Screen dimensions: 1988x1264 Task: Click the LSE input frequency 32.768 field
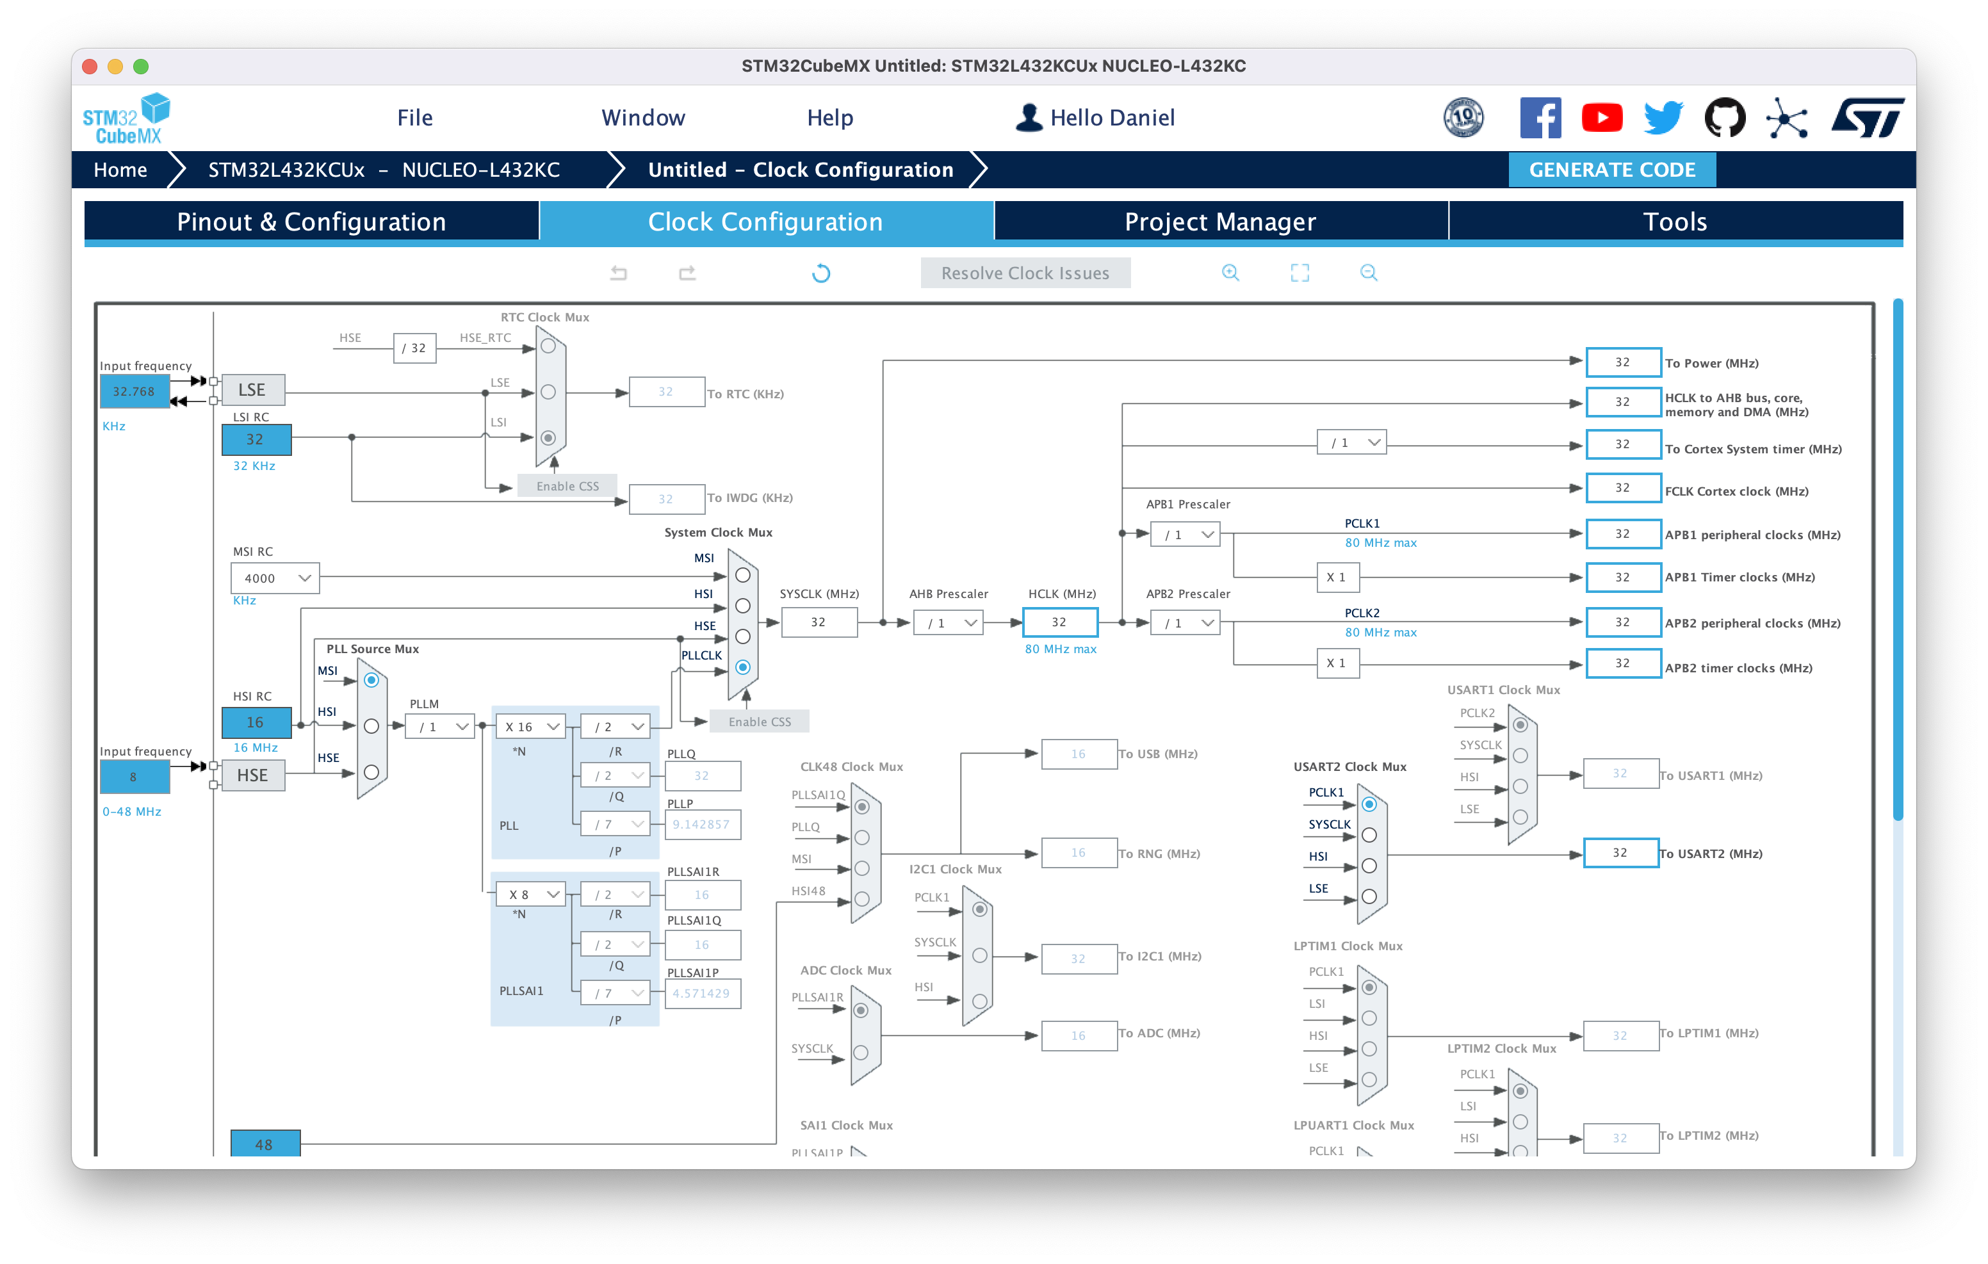coord(134,391)
